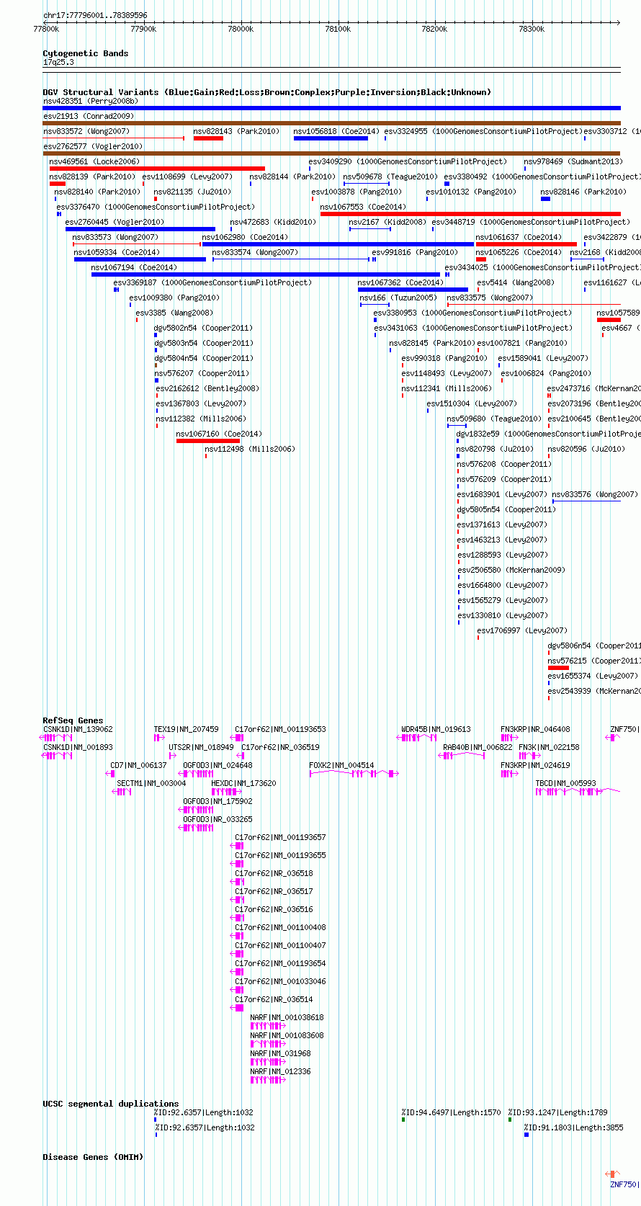Select the red bar of nsv1067160 (Coe2014)
This screenshot has width=641, height=1206.
click(208, 441)
